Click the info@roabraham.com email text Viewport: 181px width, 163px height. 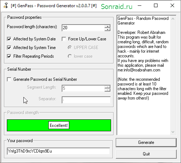click(x=142, y=70)
